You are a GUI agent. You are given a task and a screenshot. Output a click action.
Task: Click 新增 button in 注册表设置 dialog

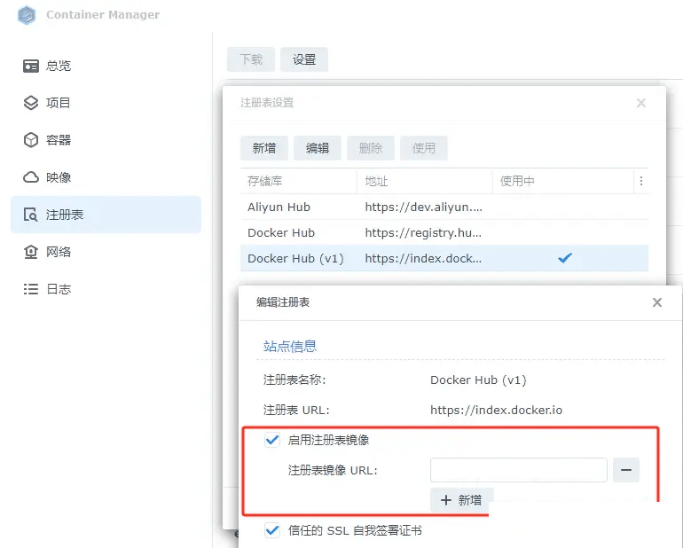264,148
